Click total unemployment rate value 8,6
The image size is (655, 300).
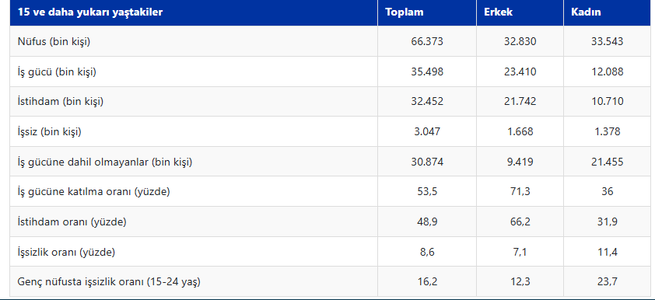pos(427,252)
